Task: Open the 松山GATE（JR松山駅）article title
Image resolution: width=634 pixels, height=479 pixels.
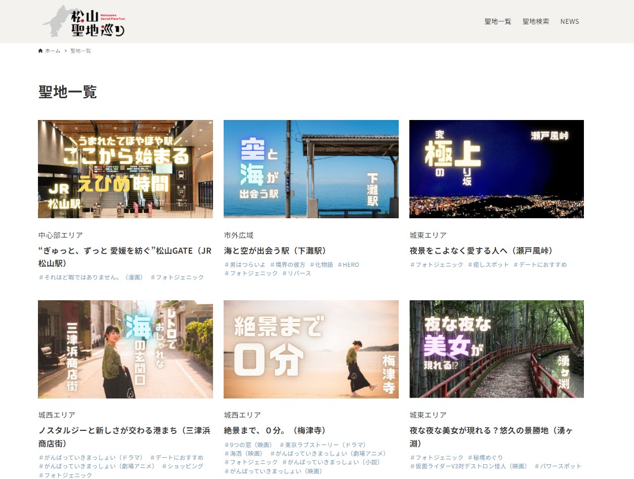Action: pos(125,257)
